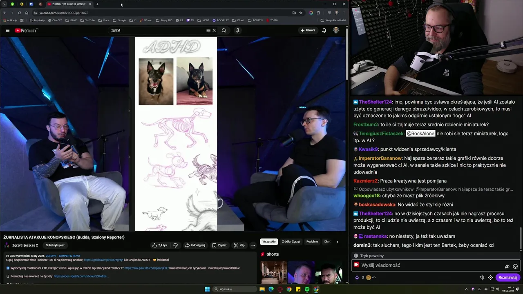Click the Chrome address bar URL
This screenshot has height=294, width=523.
pyautogui.click(x=64, y=13)
